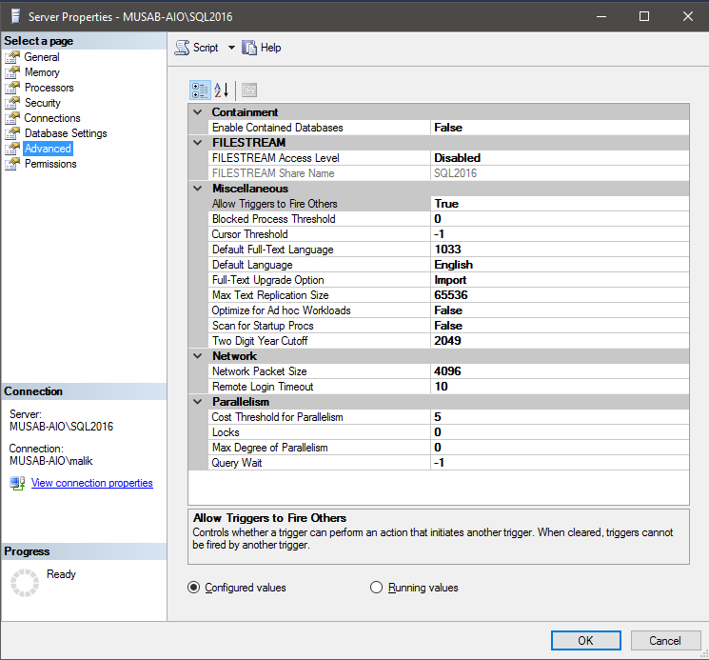The image size is (709, 660).
Task: Open the Security page
Action: (x=42, y=103)
